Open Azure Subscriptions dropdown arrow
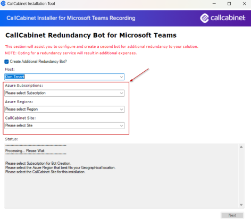 (x=121, y=93)
